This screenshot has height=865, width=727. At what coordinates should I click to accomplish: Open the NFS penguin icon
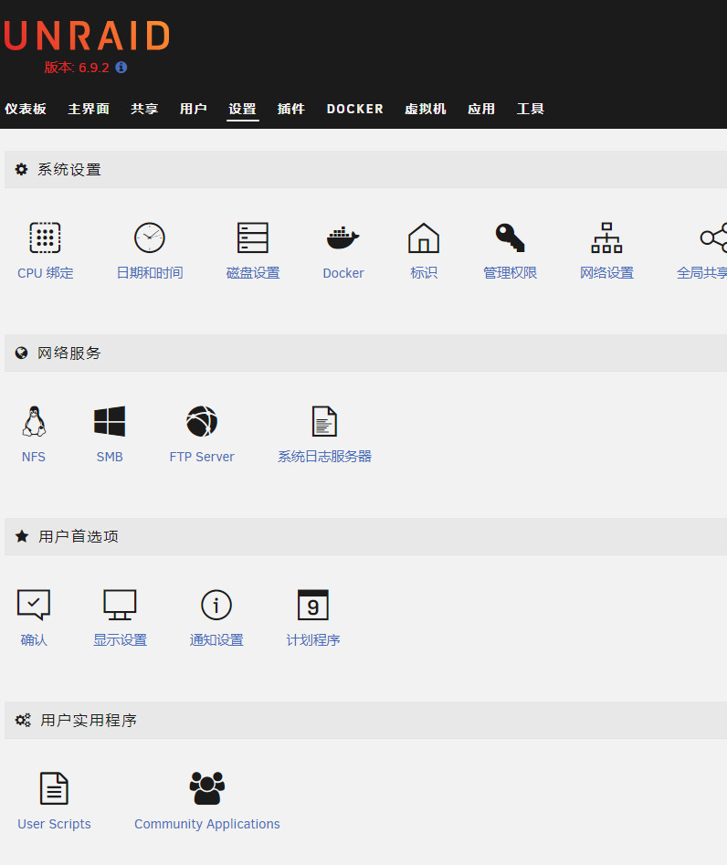click(x=34, y=421)
